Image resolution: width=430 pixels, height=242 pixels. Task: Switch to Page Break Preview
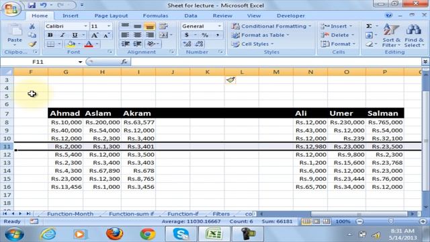tap(326, 221)
